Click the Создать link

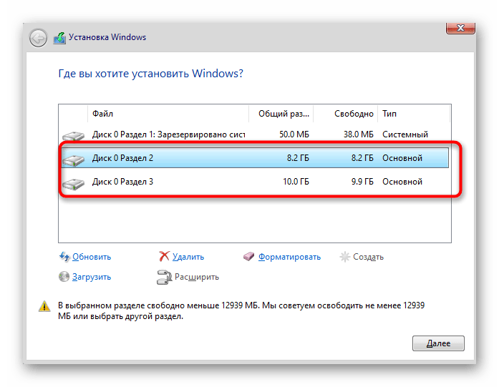pos(368,257)
